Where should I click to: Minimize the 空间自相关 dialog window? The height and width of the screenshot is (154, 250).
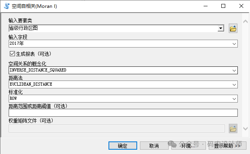[206, 6]
